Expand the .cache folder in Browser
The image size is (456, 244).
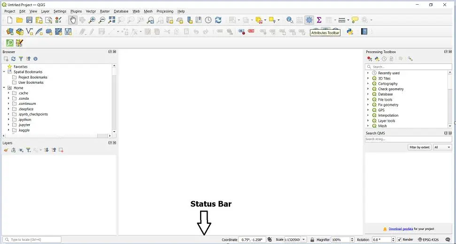click(8, 93)
